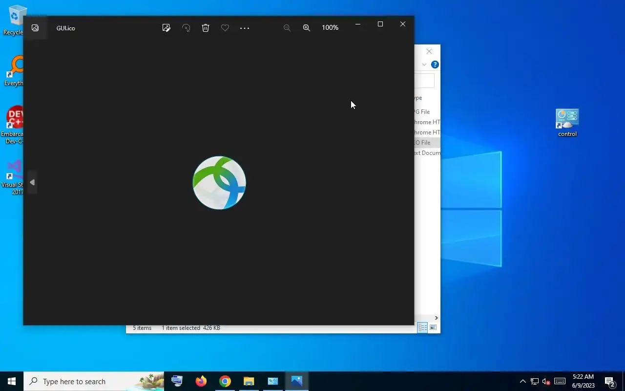Switch Explorer to the large thumbnails view icon

point(433,327)
